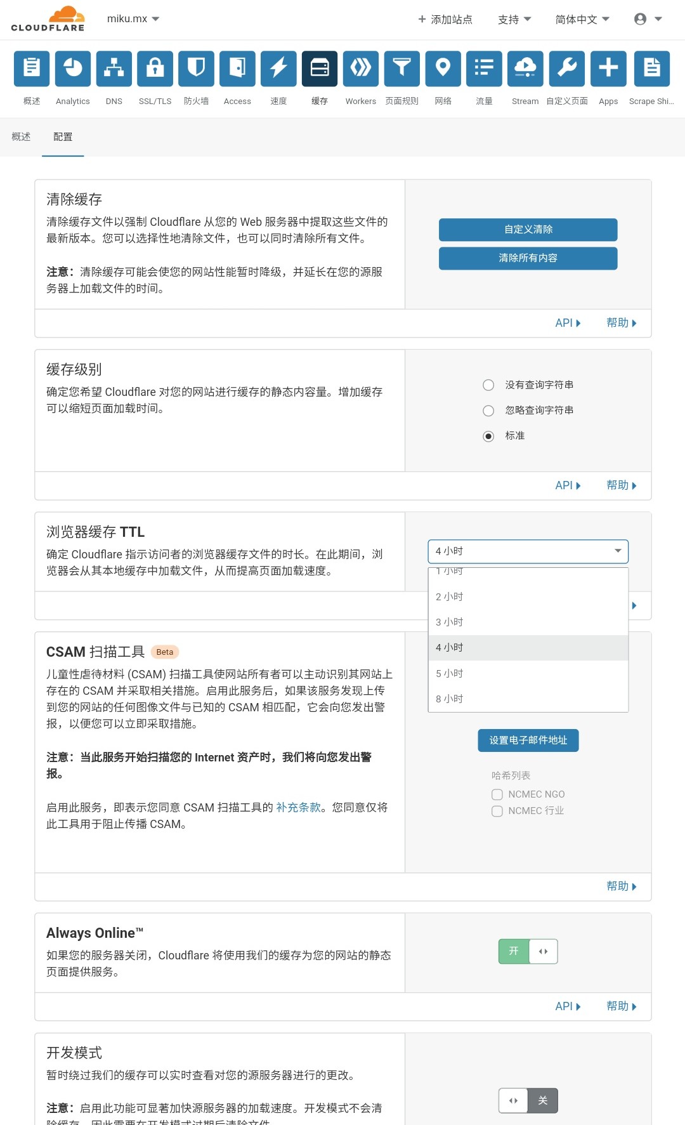Open the Scrape Shield document icon

(x=652, y=69)
